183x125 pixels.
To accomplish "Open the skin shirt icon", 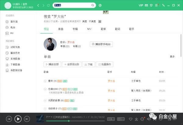I will 151,5.
